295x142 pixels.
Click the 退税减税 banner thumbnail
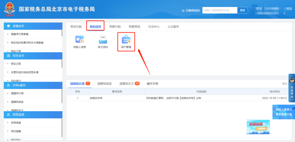[258, 127]
